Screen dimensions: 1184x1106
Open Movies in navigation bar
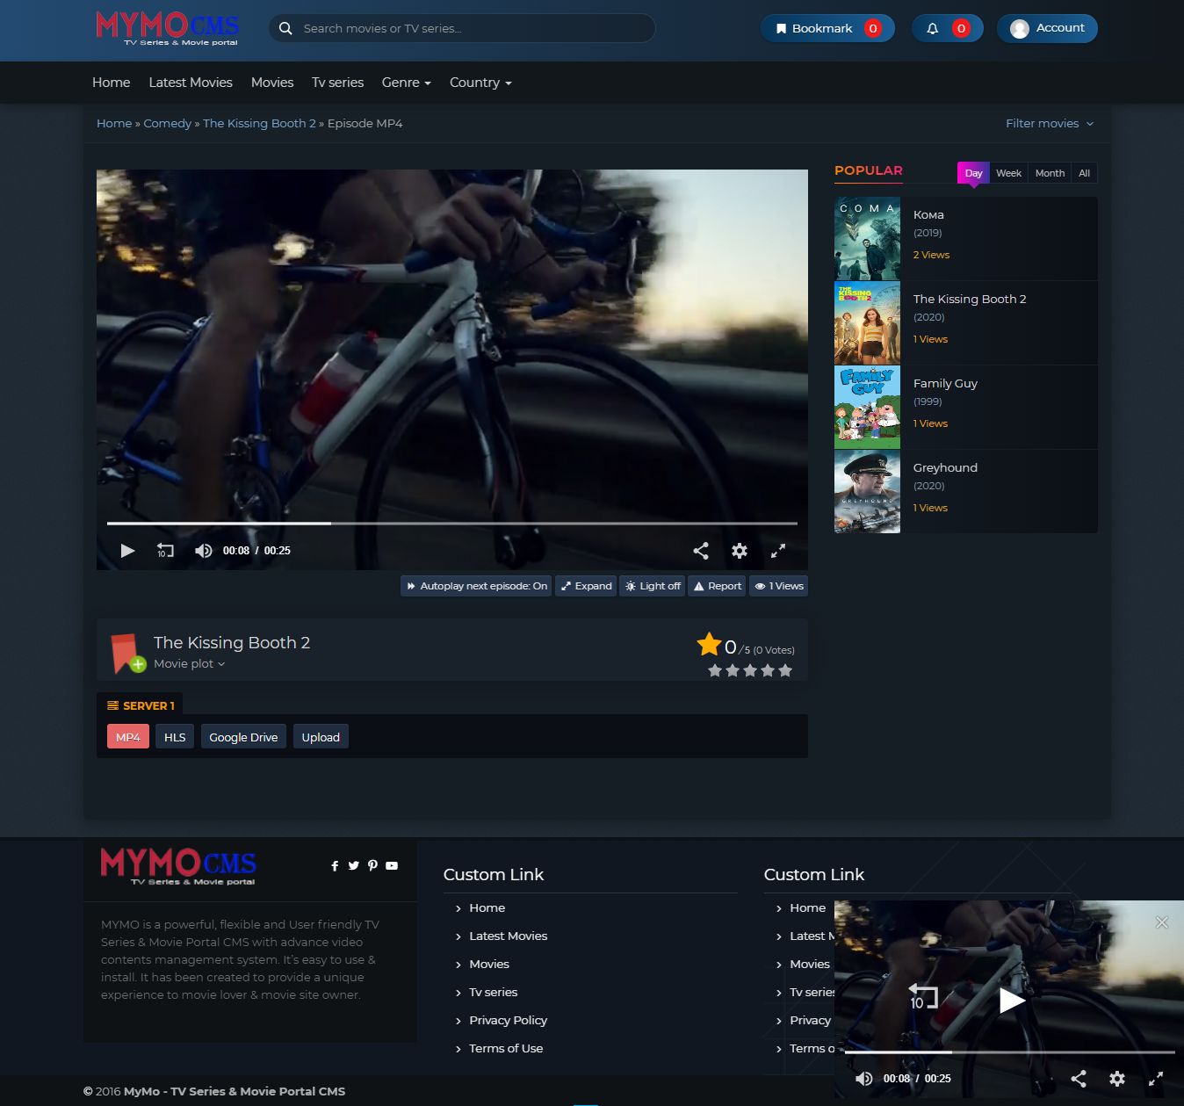pos(272,83)
